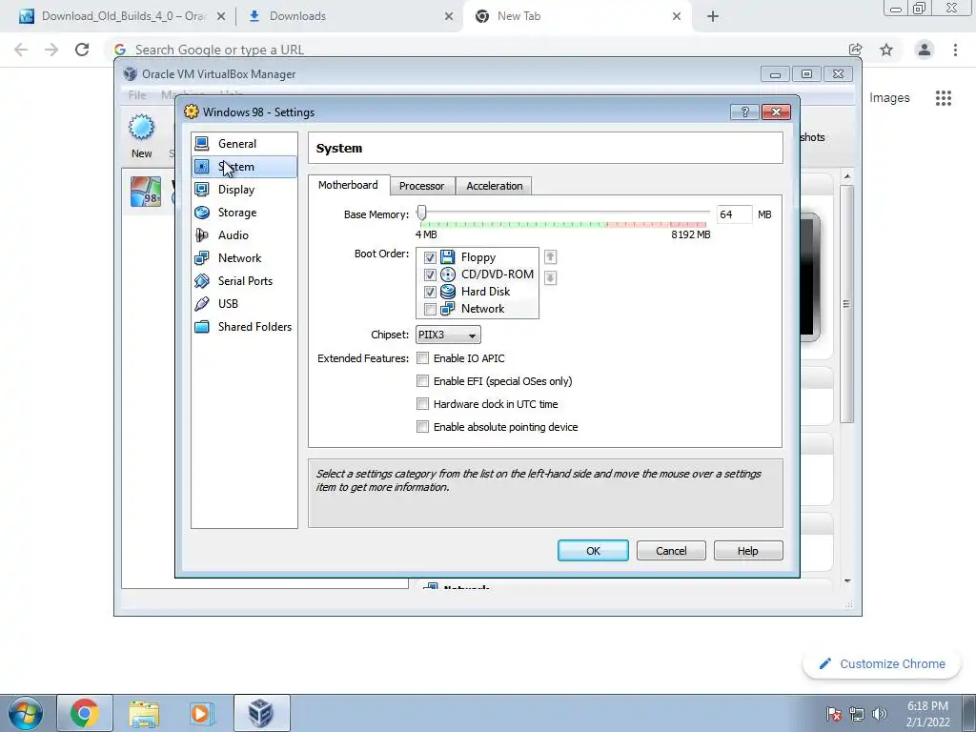Select Floppy boot device icon
976x732 pixels.
(x=448, y=257)
